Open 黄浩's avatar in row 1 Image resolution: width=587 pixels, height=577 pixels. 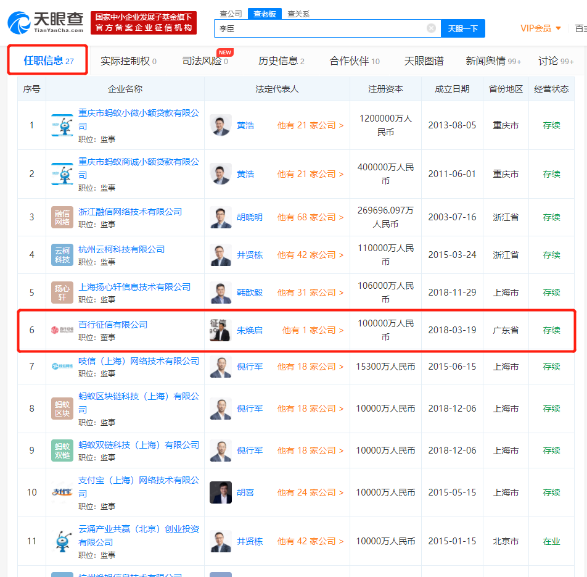[221, 125]
